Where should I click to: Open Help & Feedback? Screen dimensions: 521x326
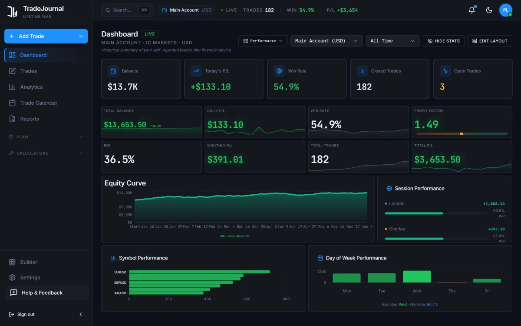coord(47,293)
